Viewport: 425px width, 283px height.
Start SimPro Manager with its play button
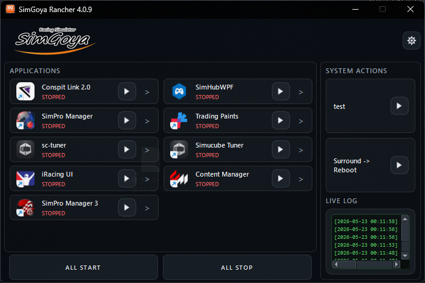tap(127, 120)
